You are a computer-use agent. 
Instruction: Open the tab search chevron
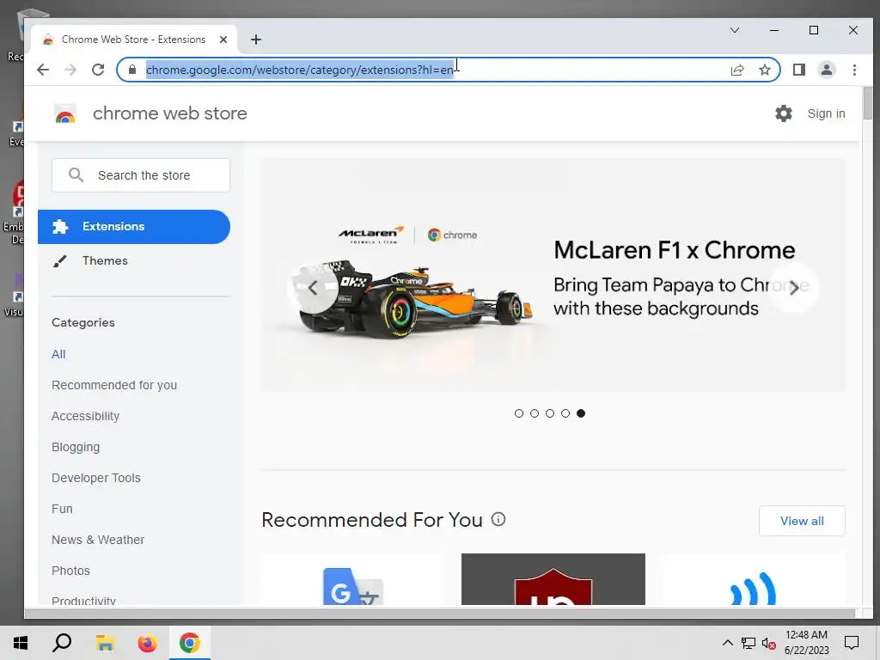735,30
